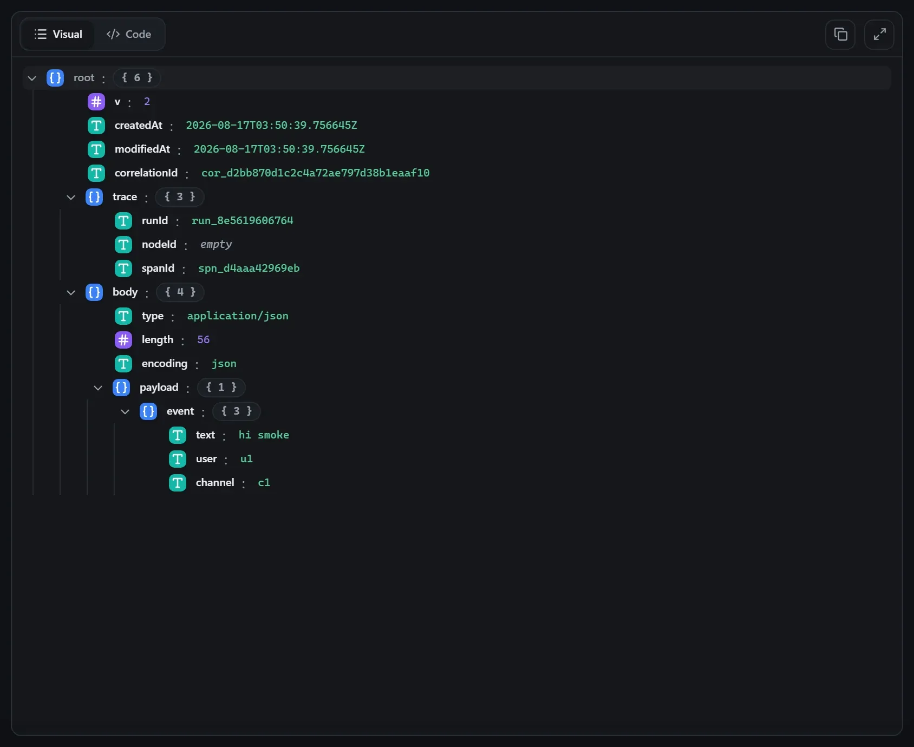Click the trace { 3 } count badge
This screenshot has height=747, width=914.
pos(180,197)
